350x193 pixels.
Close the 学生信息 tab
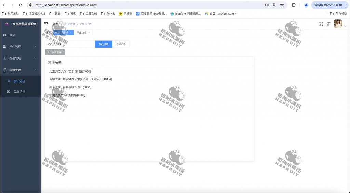click(x=89, y=33)
